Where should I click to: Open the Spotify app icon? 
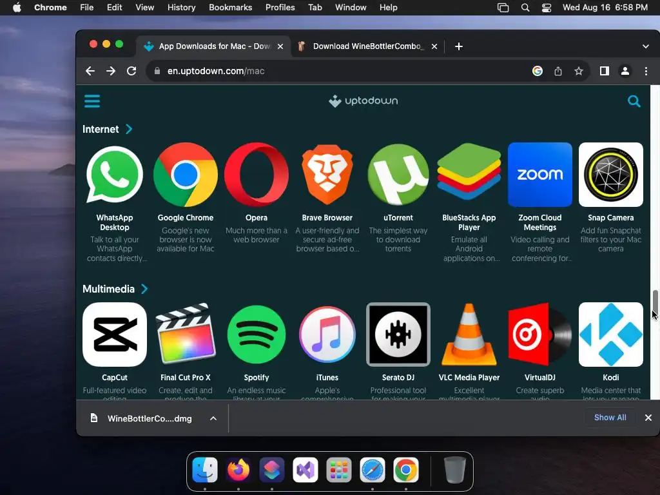(257, 335)
